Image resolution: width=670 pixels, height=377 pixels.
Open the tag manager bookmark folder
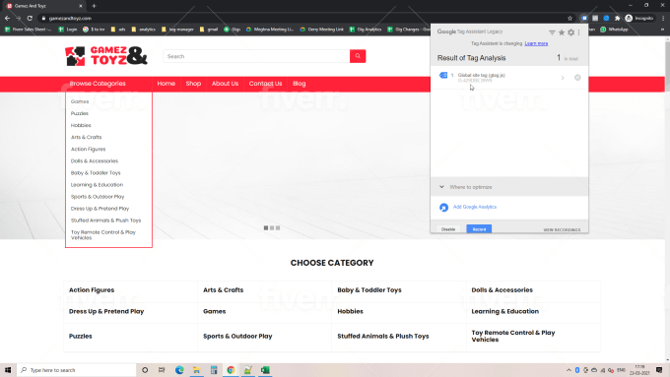[177, 30]
